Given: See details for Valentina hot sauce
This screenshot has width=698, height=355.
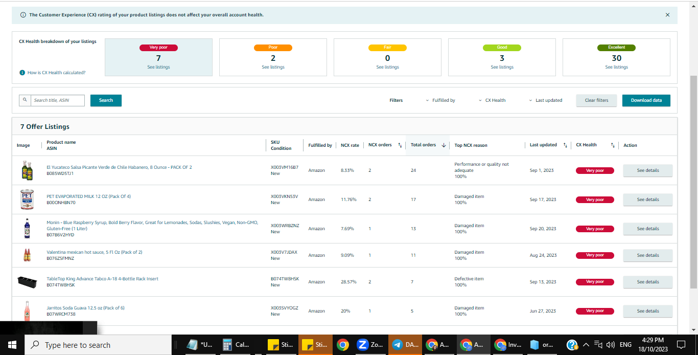Looking at the screenshot, I should coord(647,255).
